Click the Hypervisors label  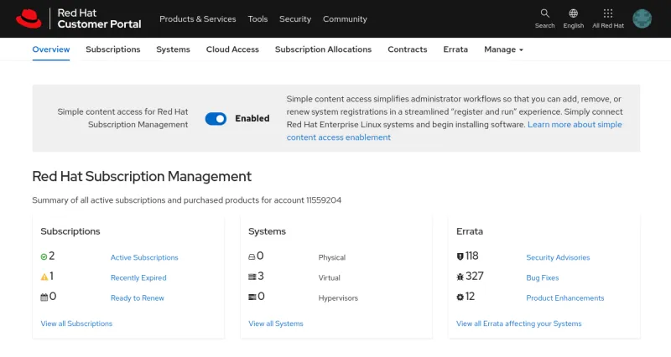(338, 298)
